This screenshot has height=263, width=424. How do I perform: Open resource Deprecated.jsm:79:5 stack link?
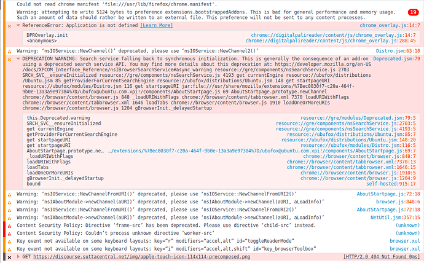(x=358, y=118)
